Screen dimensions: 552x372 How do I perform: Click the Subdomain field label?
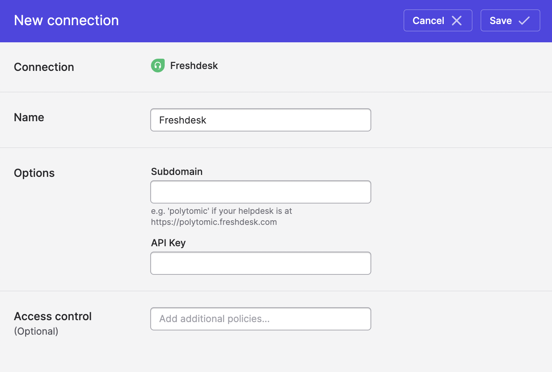pyautogui.click(x=177, y=172)
